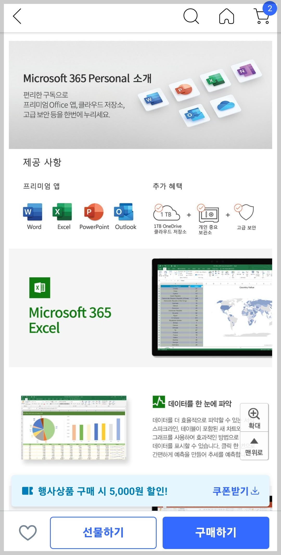
Task: Tap the Microsoft 365 Excel title text
Action: pos(70,320)
